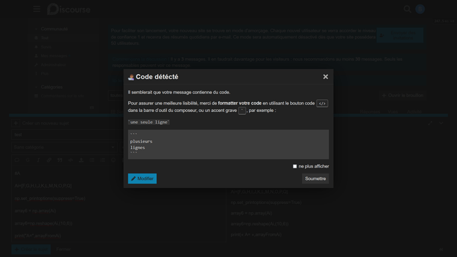Image resolution: width=457 pixels, height=257 pixels.
Task: Click into the composer text area line 'np.set_printoptions'
Action: coord(50,199)
